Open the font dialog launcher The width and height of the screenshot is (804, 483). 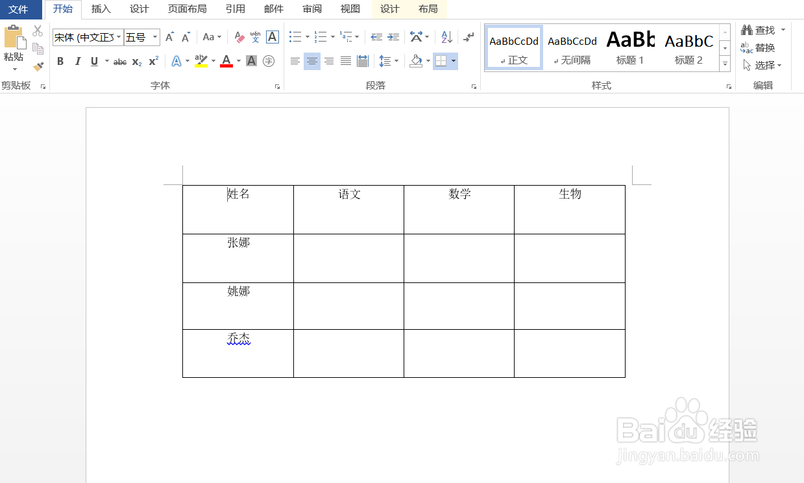(x=277, y=86)
